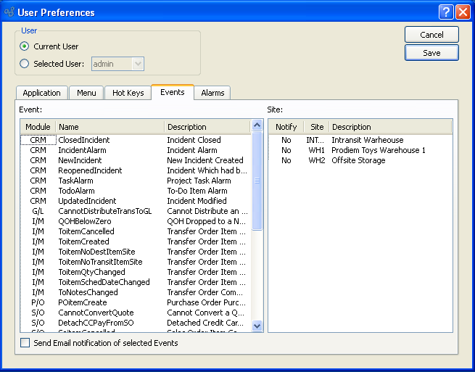Click the User Preferences title bar icon
The image size is (475, 372).
9,12
